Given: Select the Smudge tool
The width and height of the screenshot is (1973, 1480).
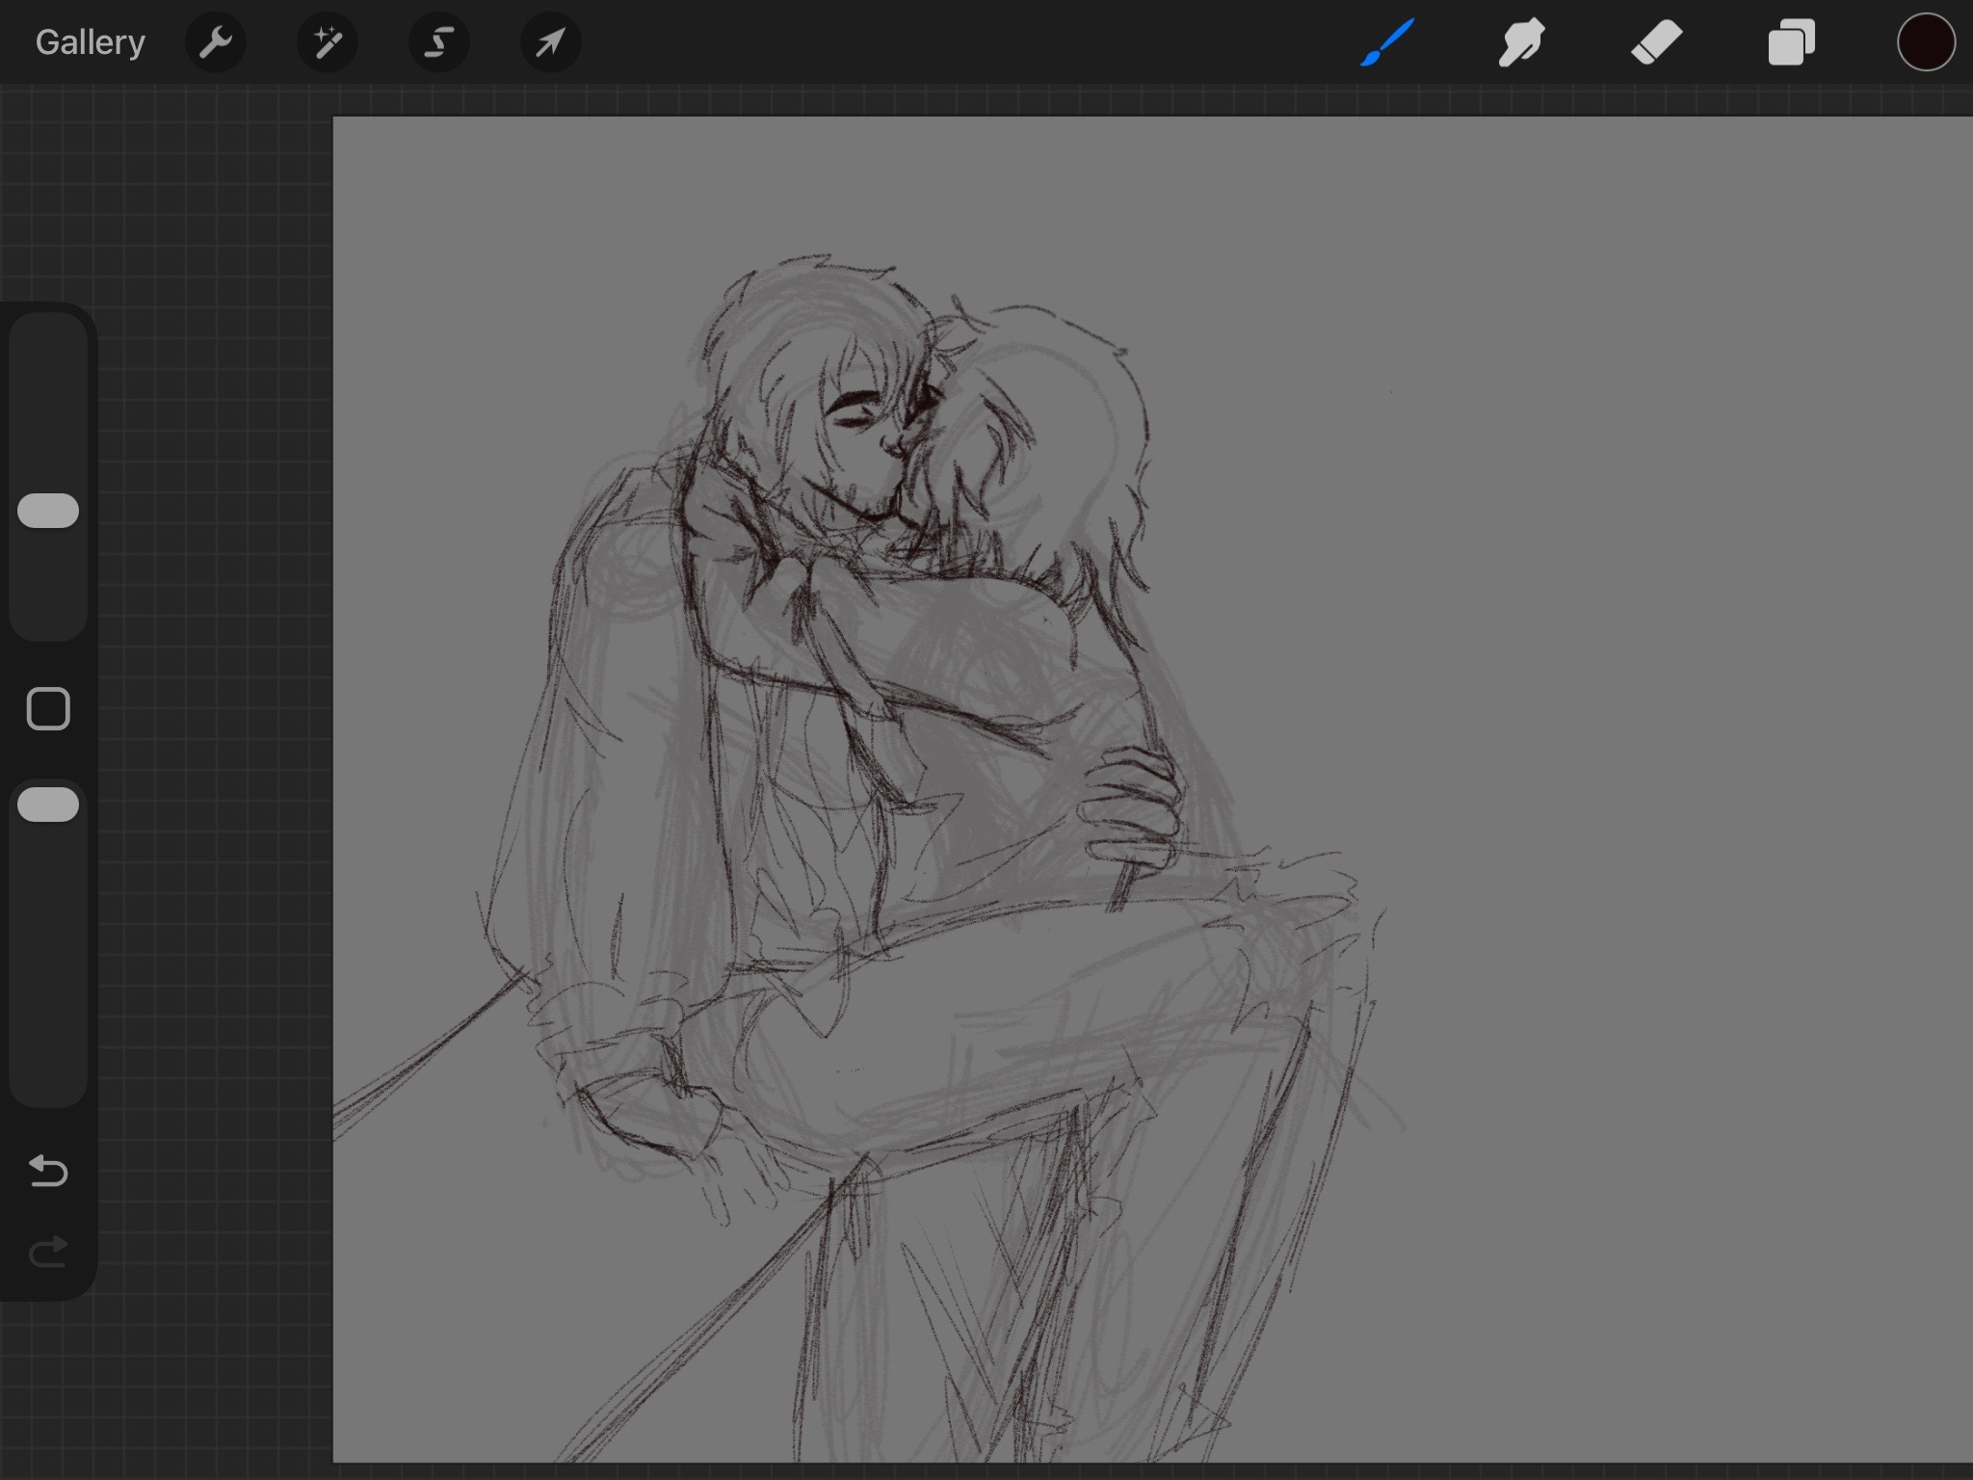Looking at the screenshot, I should tap(1521, 42).
